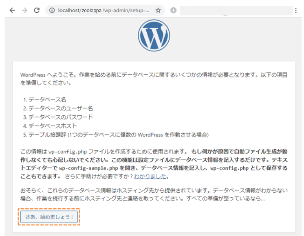Click the lightning bolt extension icon
Screen dimensions: 304x236
173,10
